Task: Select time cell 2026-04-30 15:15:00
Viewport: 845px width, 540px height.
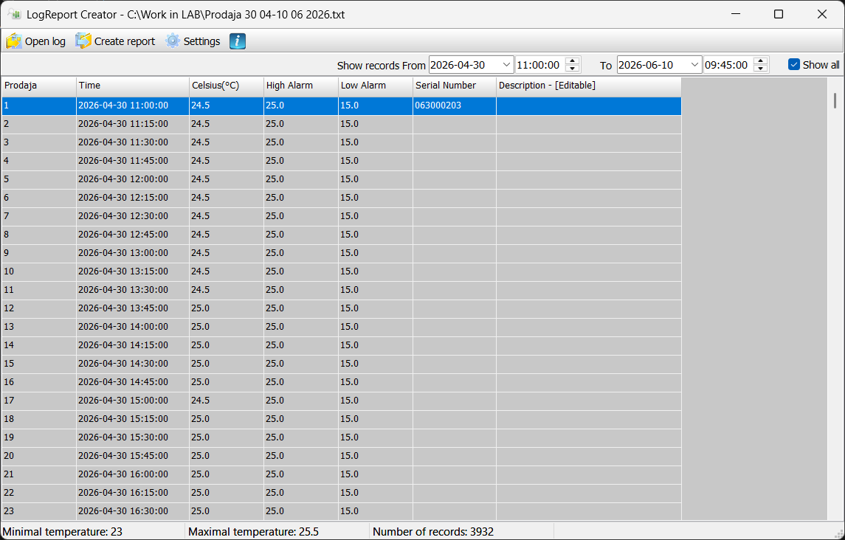Action: point(133,419)
